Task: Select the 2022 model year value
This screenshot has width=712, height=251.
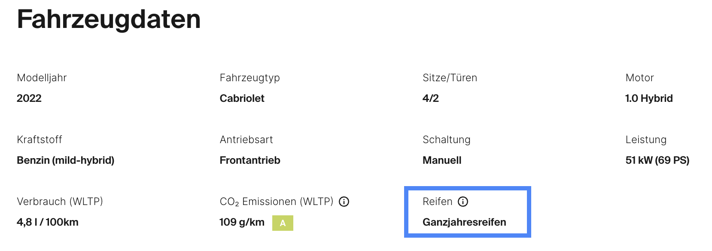Action: (x=29, y=98)
